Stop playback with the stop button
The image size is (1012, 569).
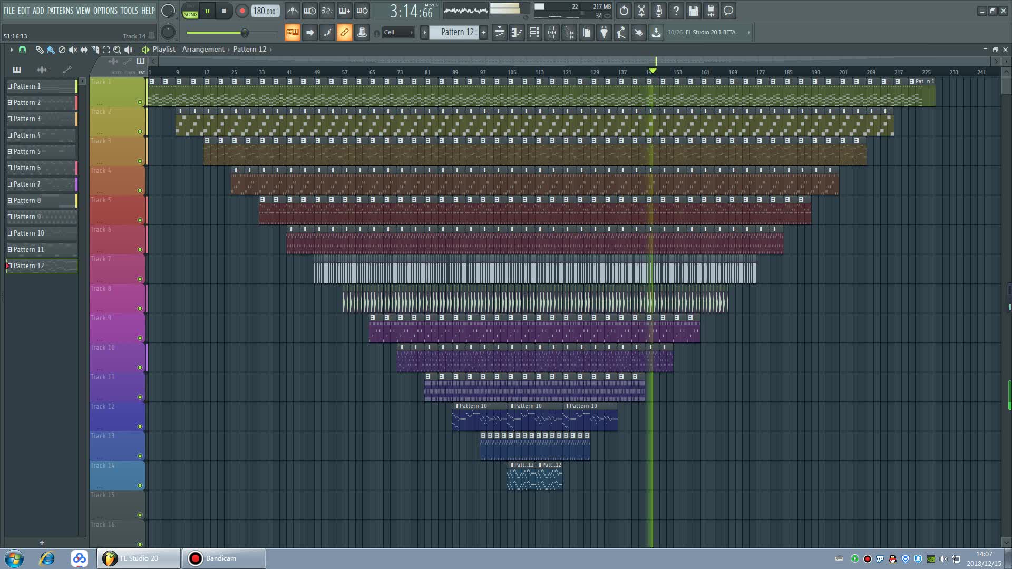point(224,11)
